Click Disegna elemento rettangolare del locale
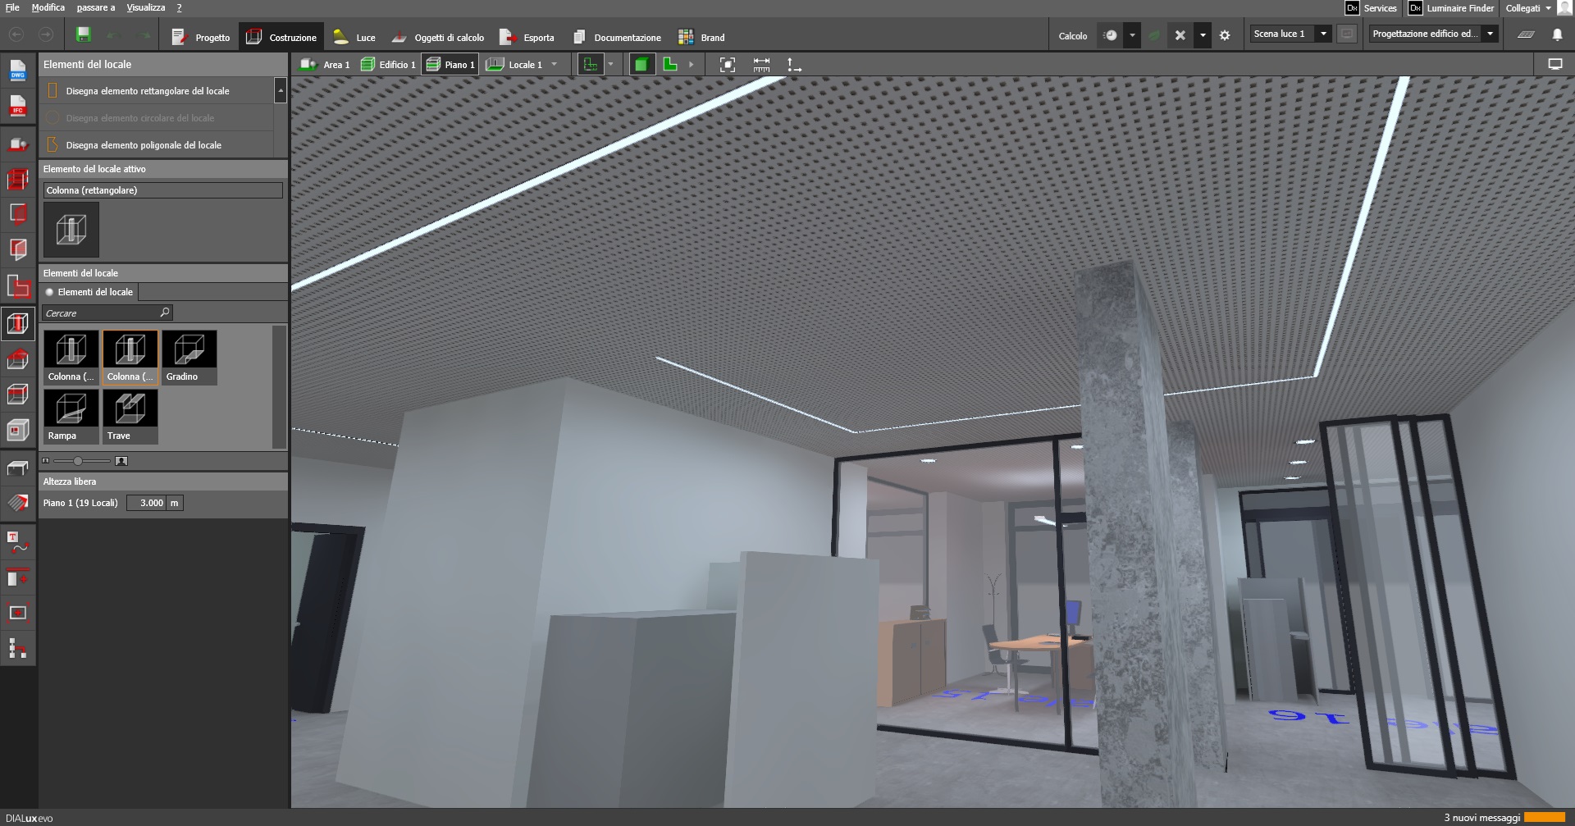This screenshot has height=826, width=1575. [156, 91]
